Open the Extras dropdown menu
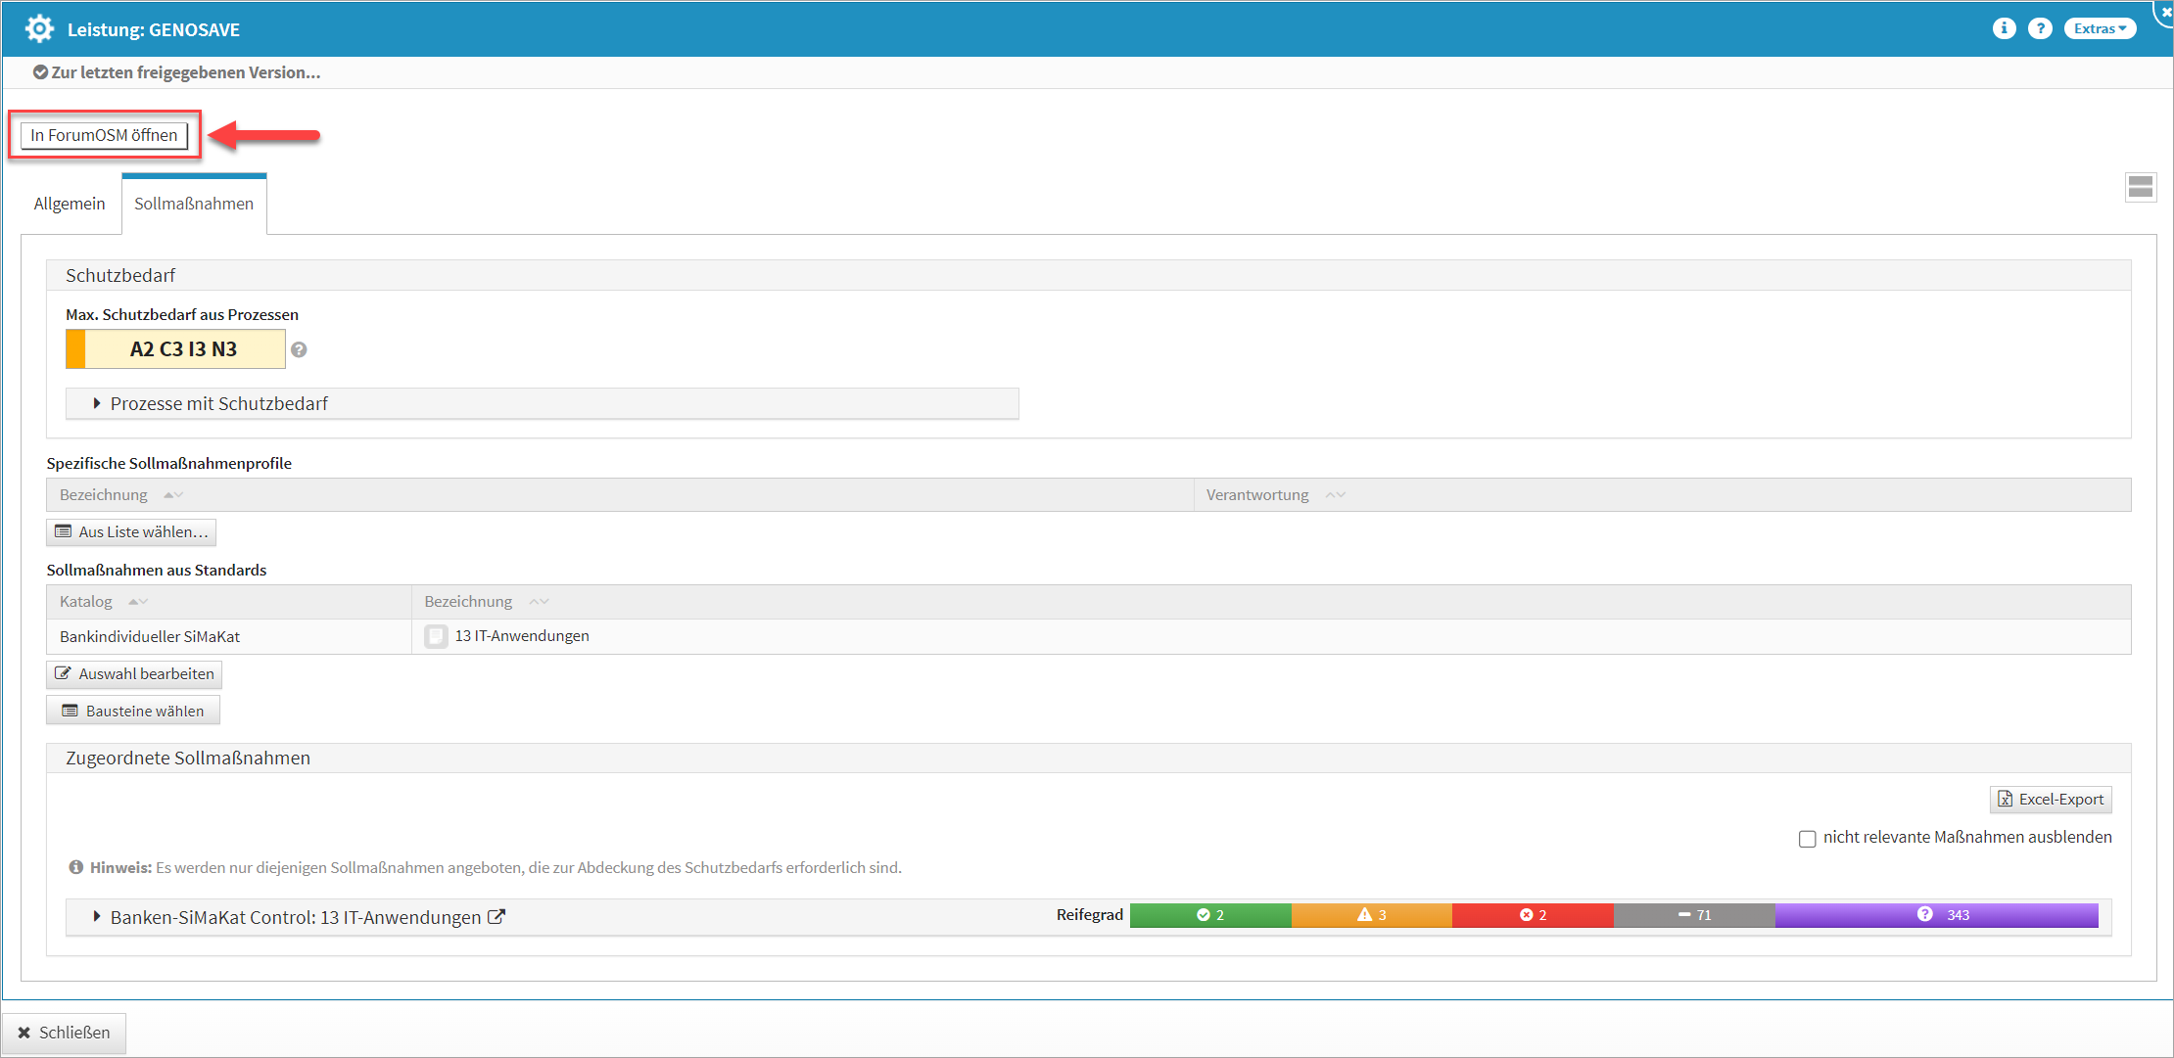The width and height of the screenshot is (2174, 1058). tap(2100, 28)
